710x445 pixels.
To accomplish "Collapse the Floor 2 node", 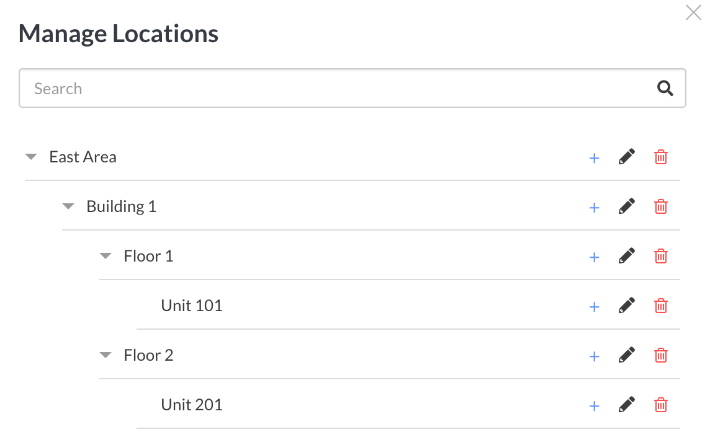I will [x=106, y=355].
